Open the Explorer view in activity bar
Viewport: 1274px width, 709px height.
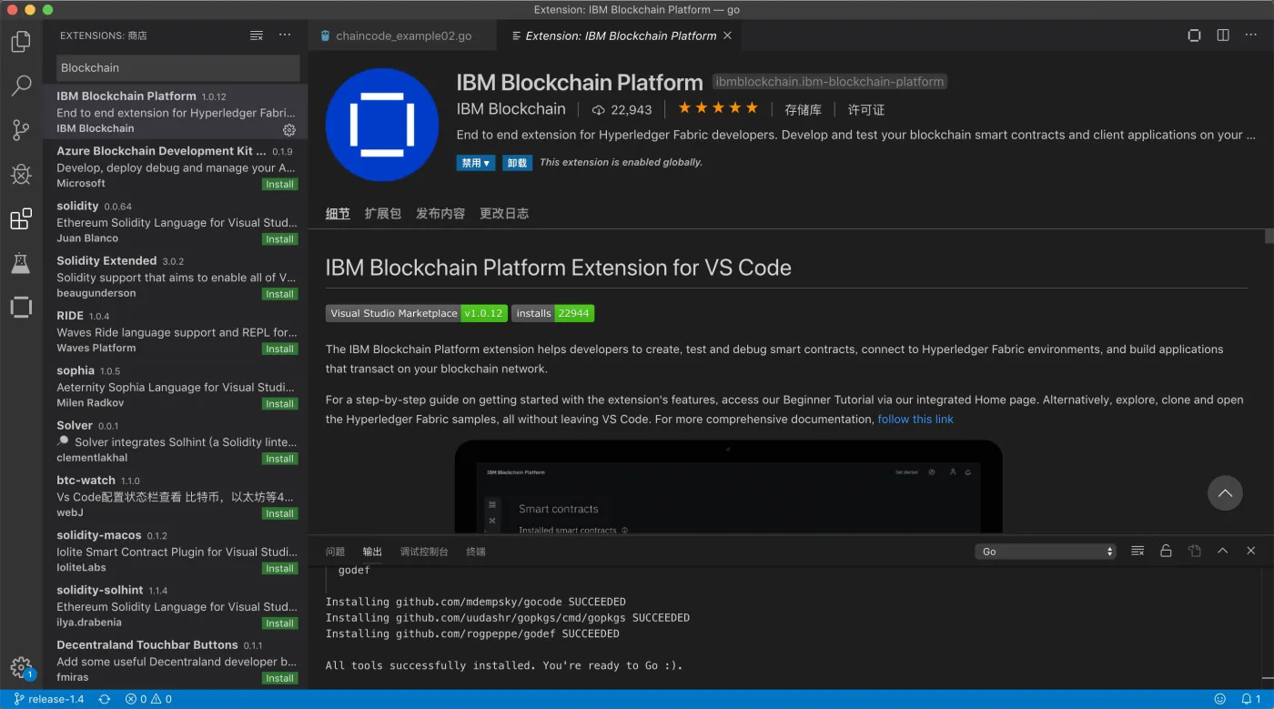pyautogui.click(x=21, y=42)
